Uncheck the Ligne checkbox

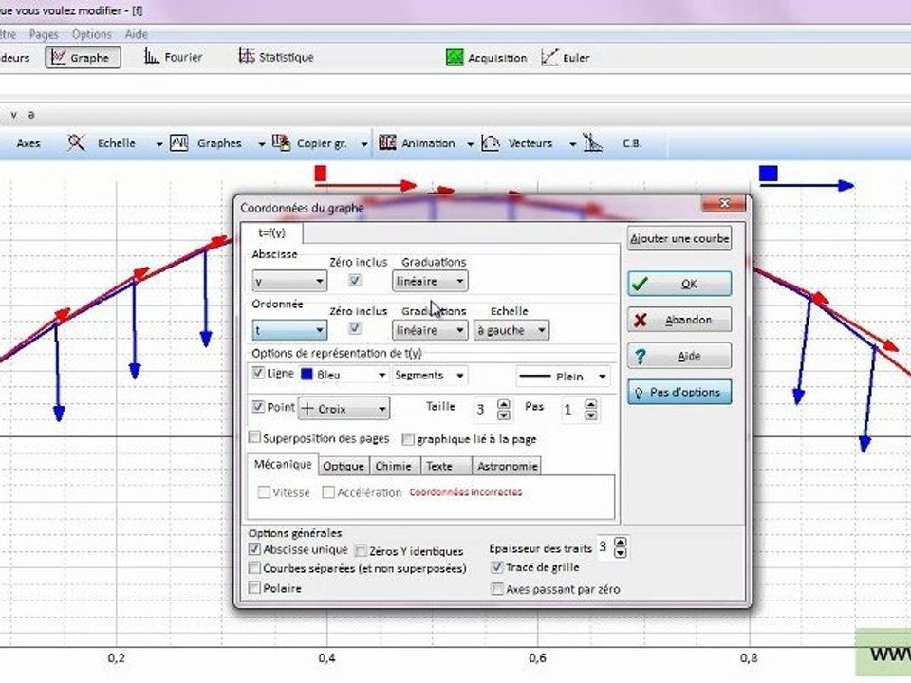(258, 373)
